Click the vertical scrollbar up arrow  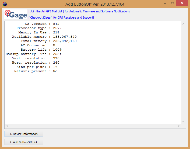pyautogui.click(x=184, y=24)
